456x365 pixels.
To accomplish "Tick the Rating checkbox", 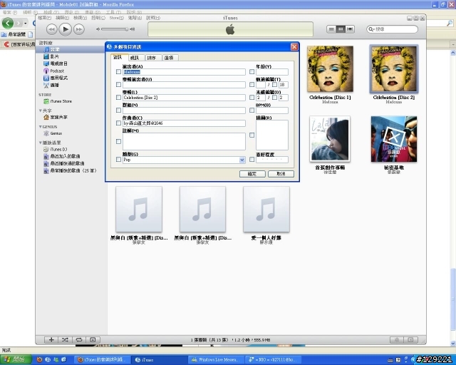I will point(252,160).
